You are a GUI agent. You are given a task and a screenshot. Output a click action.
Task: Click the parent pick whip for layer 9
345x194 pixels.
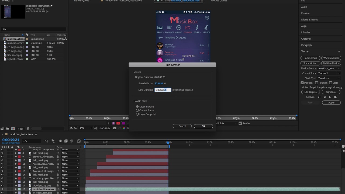(x=58, y=157)
